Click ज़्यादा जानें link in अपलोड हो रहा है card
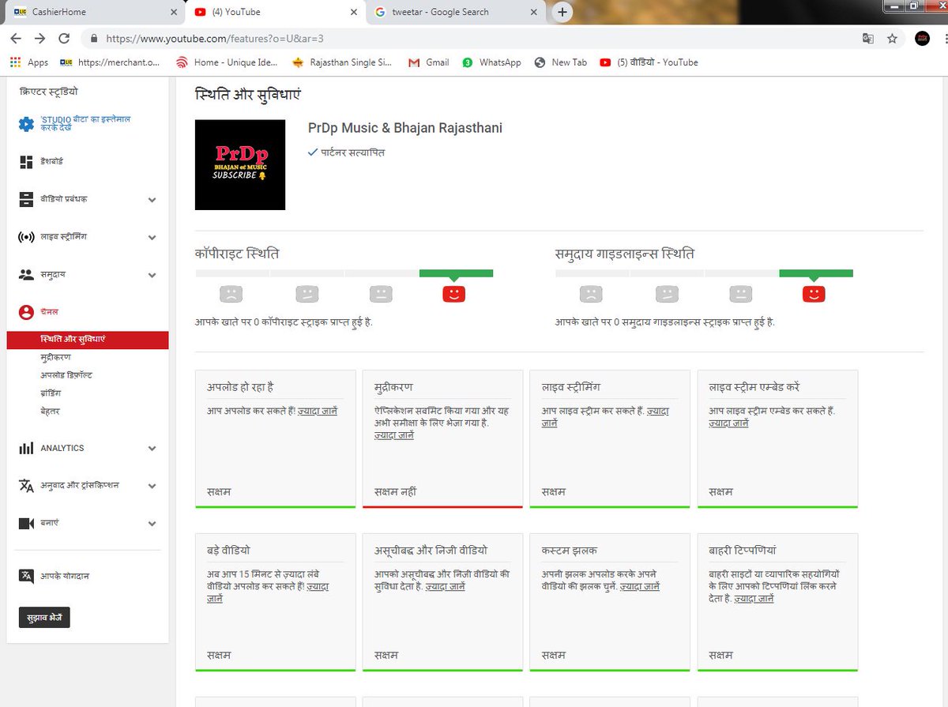Viewport: 948px width, 707px height. point(318,412)
